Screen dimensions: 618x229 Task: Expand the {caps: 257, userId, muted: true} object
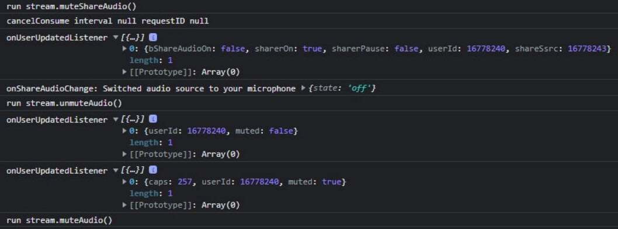click(x=125, y=182)
